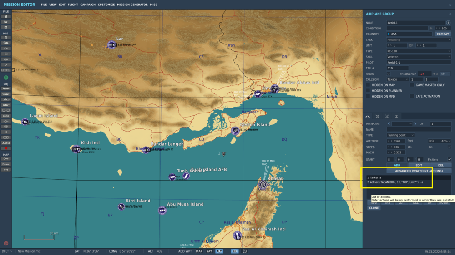Enable HIDDEN ON PLANNER checkbox

click(x=368, y=91)
